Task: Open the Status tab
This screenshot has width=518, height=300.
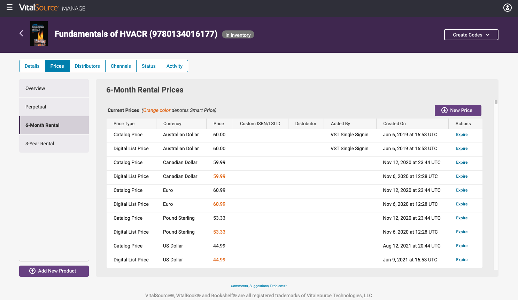Action: 149,66
